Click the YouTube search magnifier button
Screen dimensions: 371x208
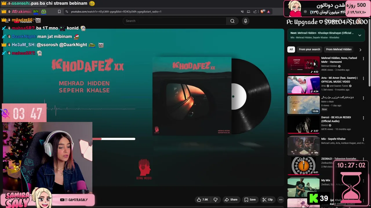(232, 21)
